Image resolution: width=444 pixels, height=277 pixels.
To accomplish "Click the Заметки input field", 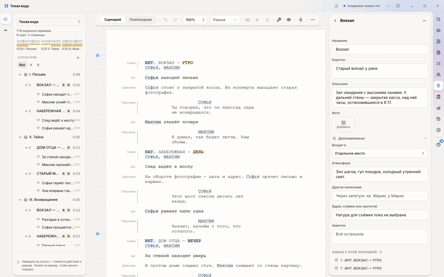I will (380, 237).
